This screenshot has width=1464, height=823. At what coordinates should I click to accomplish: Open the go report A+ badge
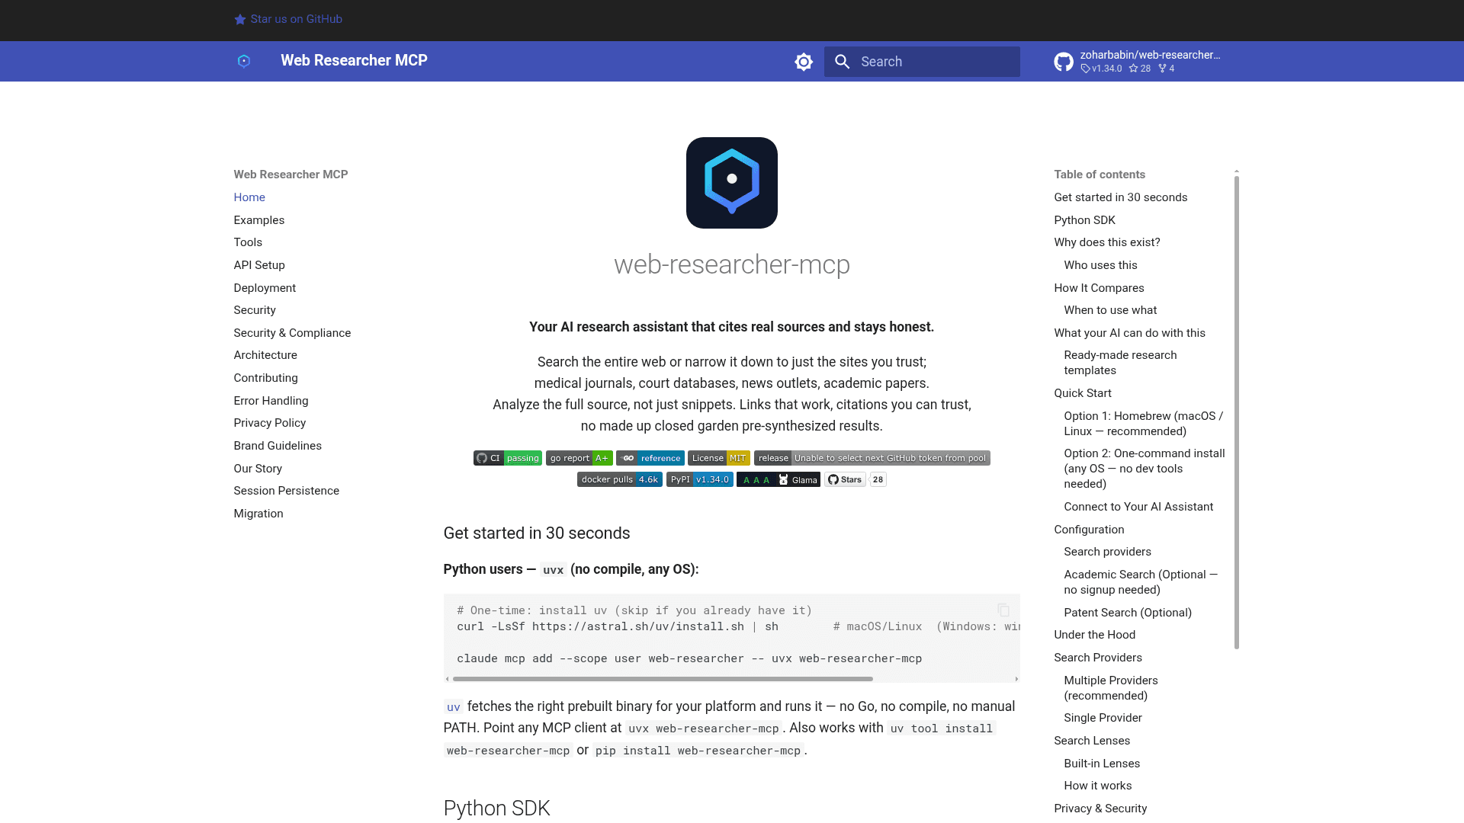pos(579,458)
